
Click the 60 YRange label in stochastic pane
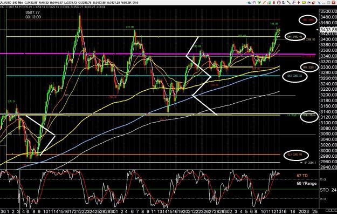coord(307,183)
